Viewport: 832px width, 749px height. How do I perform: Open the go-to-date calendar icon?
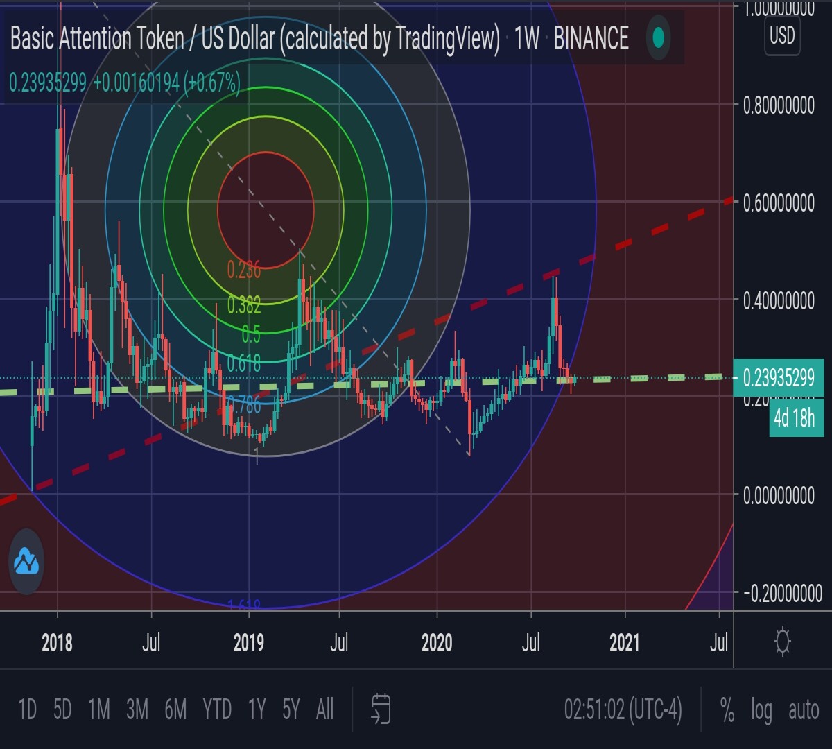(381, 709)
